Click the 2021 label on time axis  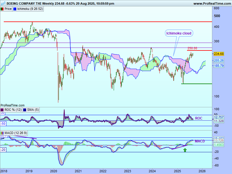[78, 171]
